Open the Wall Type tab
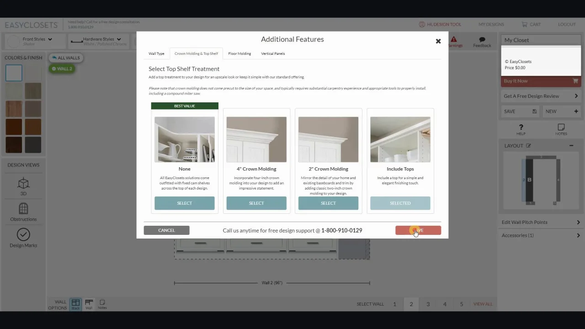 (156, 53)
